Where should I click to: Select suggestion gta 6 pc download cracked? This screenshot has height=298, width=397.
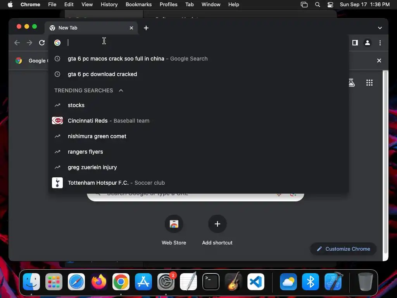[198, 74]
